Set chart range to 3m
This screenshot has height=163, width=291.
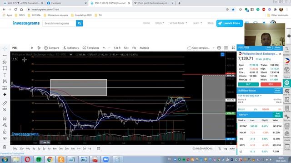(60, 149)
